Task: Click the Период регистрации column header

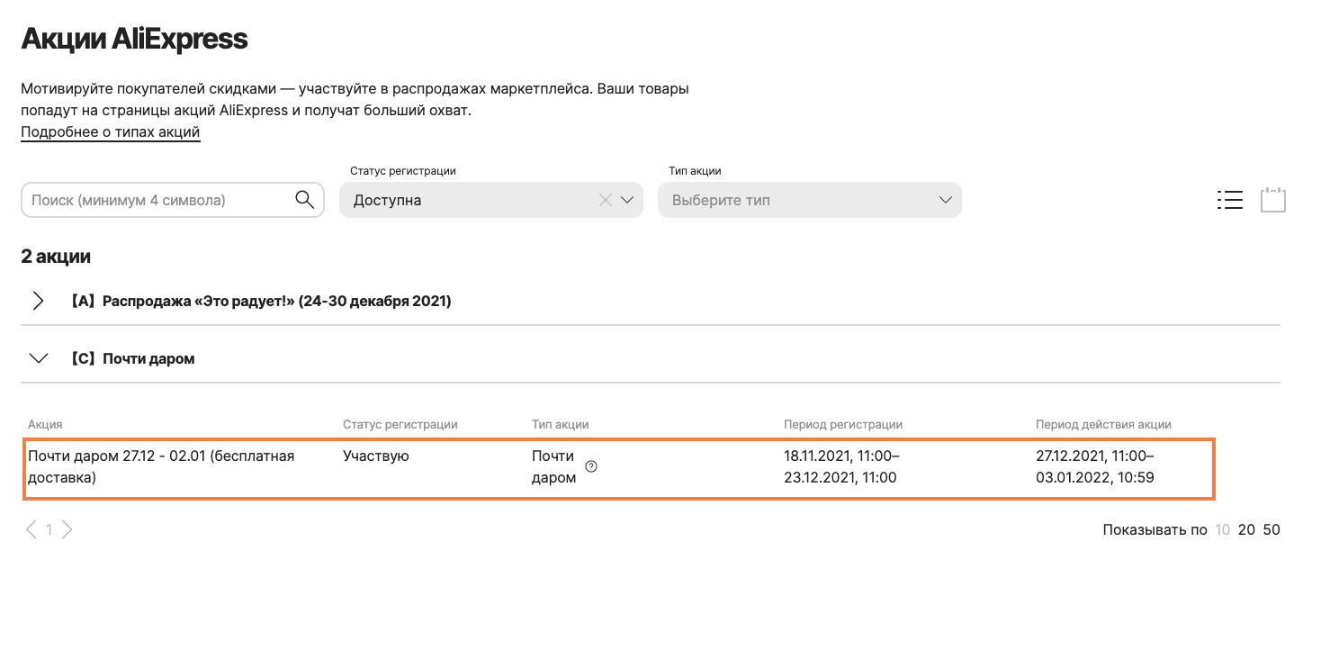Action: [x=843, y=424]
